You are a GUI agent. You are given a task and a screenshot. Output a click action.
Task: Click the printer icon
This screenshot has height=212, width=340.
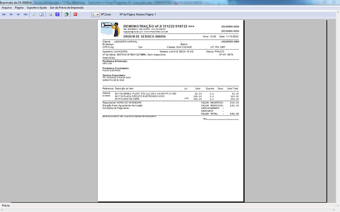51,14
